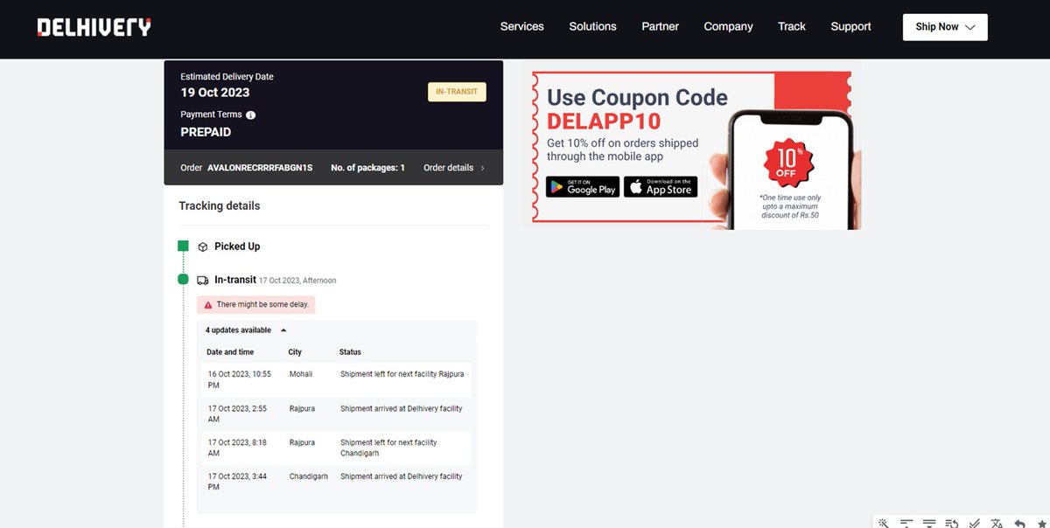
Task: Click the Chandigarh city cell
Action: (x=309, y=476)
